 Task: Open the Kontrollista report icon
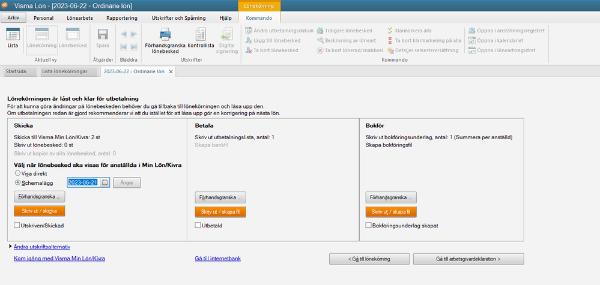click(x=201, y=37)
